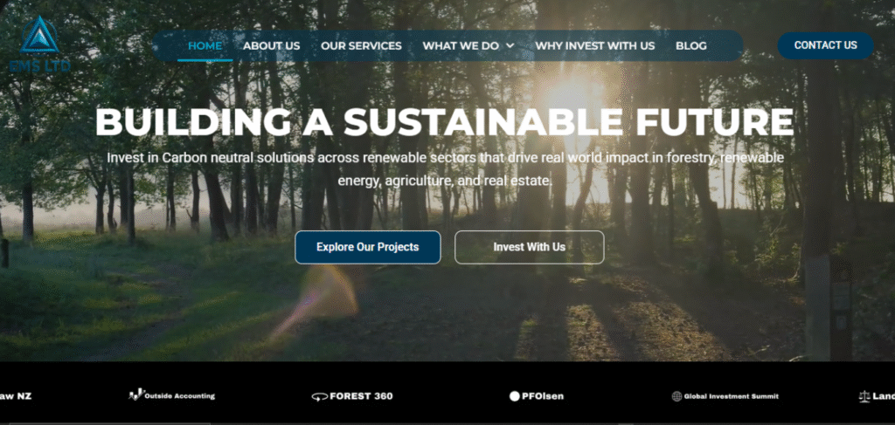Screen dimensions: 895x425
Task: Click the Outside Accounting chart icon
Action: 135,394
